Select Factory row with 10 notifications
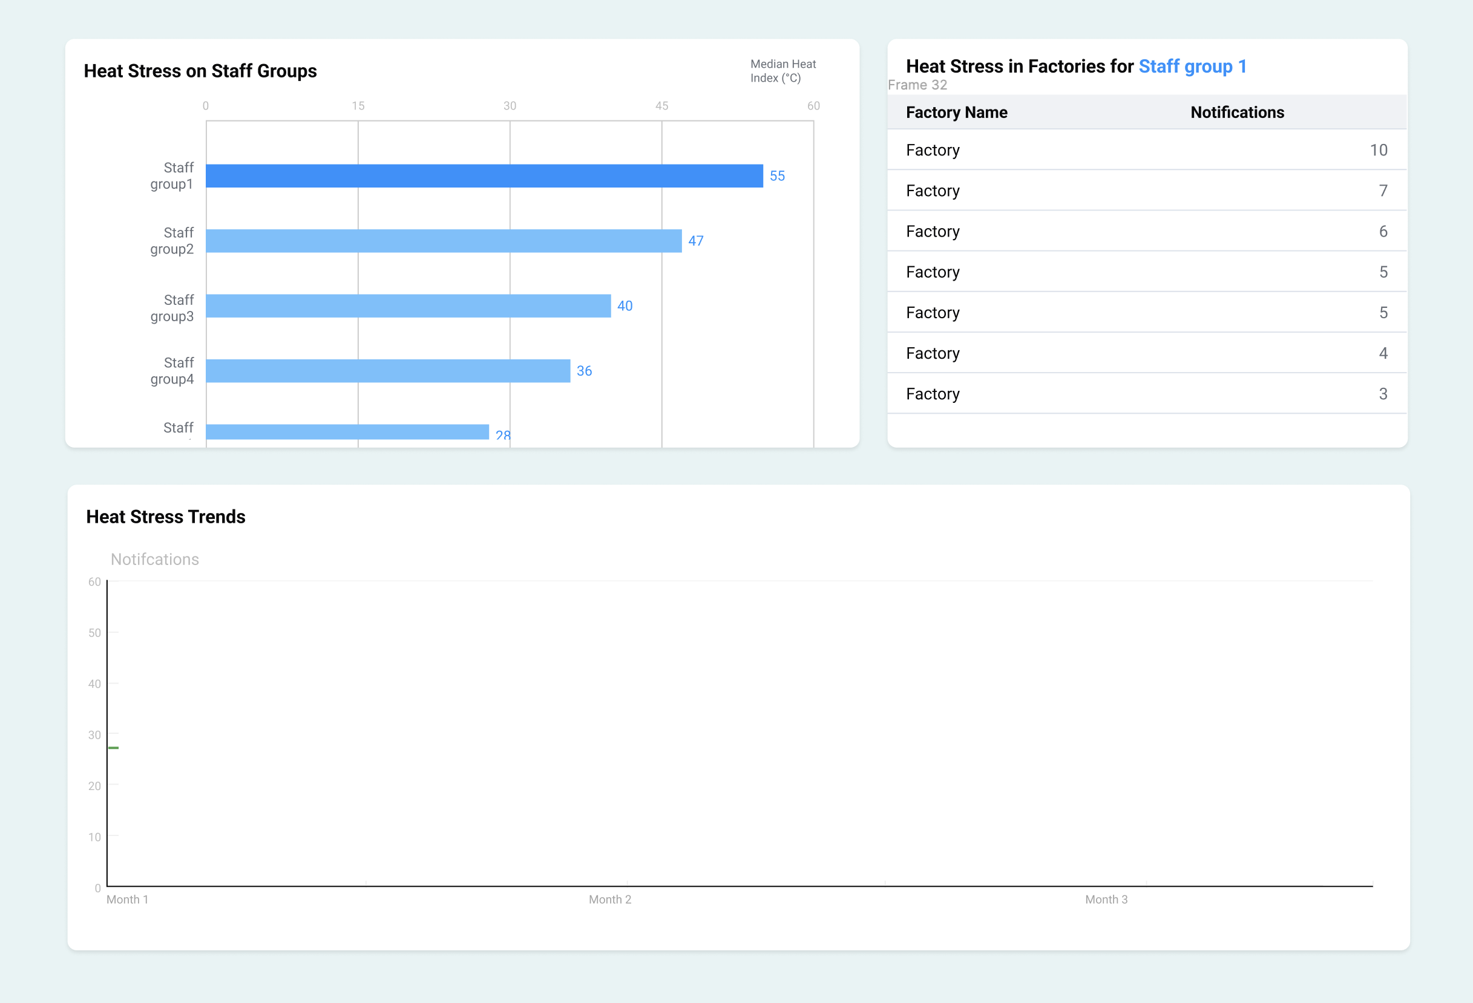Viewport: 1473px width, 1003px height. pyautogui.click(x=1147, y=150)
